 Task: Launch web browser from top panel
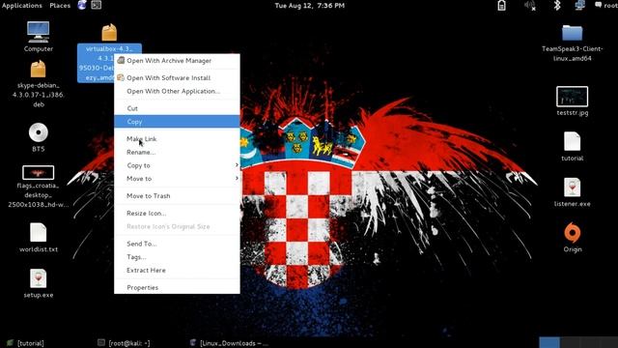(82, 5)
